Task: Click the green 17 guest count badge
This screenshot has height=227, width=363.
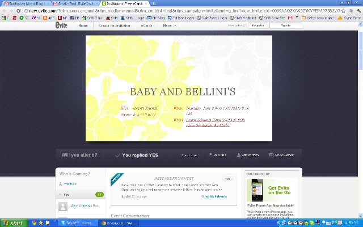Action: tap(100, 195)
